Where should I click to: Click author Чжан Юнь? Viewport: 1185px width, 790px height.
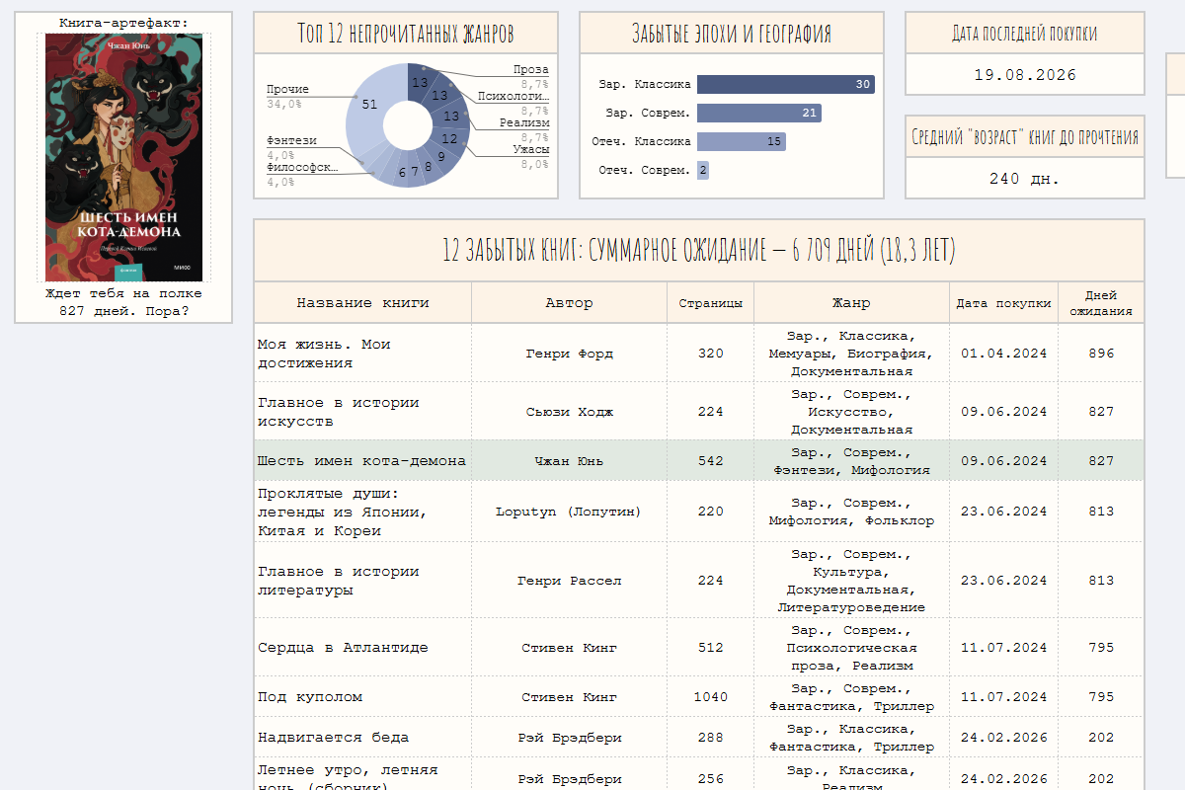tap(570, 461)
